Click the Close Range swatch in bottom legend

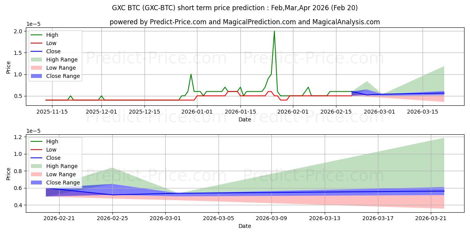pyautogui.click(x=38, y=183)
